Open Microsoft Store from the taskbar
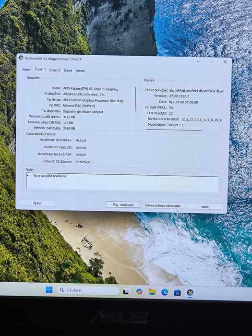252x336 pixels. click(x=178, y=292)
